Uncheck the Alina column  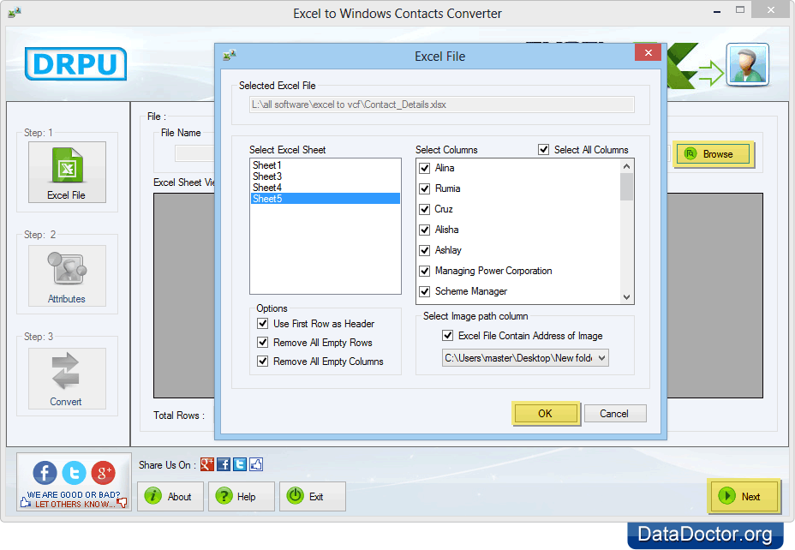click(x=425, y=168)
